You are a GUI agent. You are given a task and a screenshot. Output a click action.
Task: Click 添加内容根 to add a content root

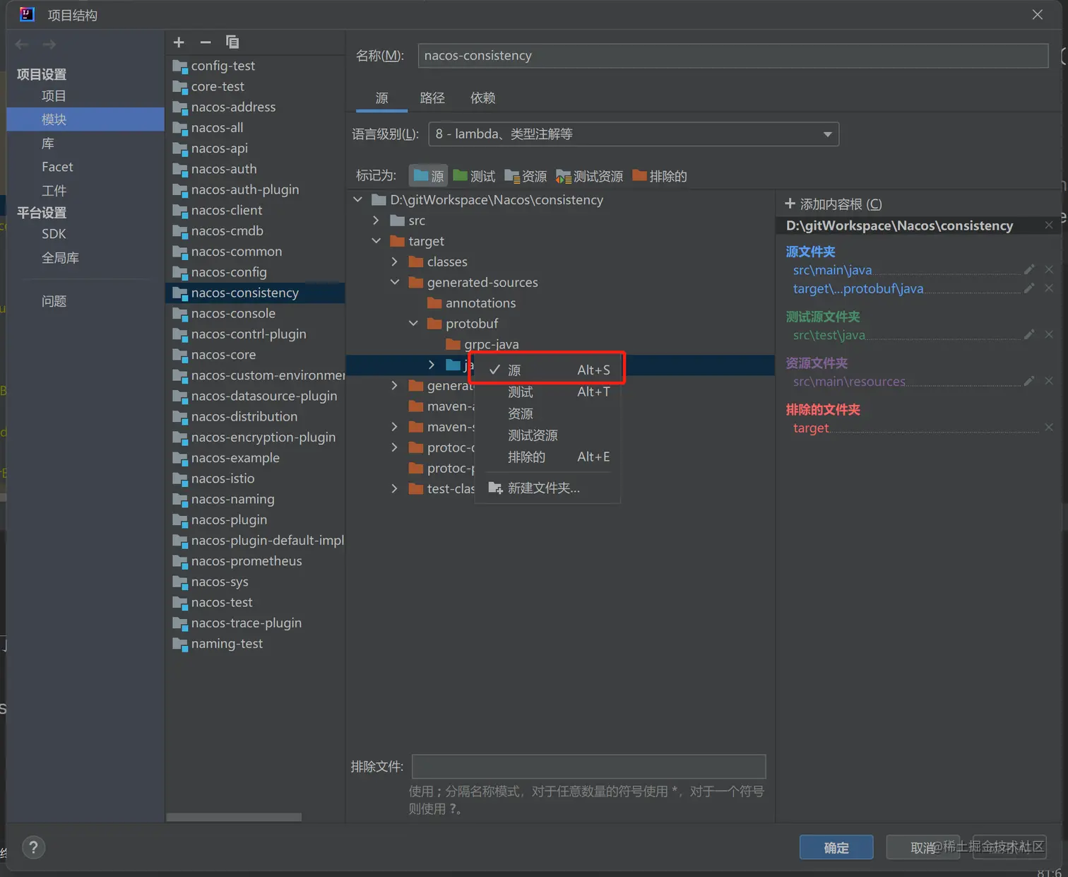pyautogui.click(x=833, y=204)
